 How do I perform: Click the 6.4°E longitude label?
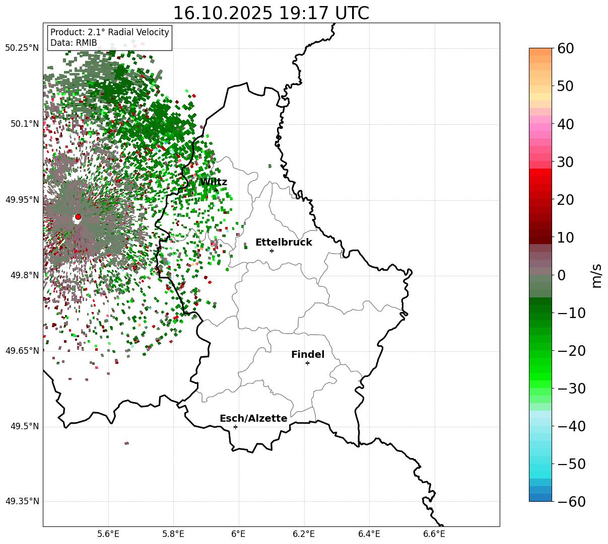369,534
